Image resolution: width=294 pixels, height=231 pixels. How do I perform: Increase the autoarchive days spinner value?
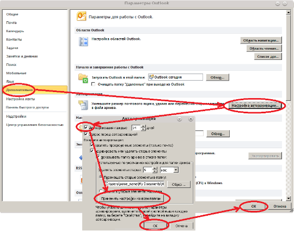tap(143, 126)
